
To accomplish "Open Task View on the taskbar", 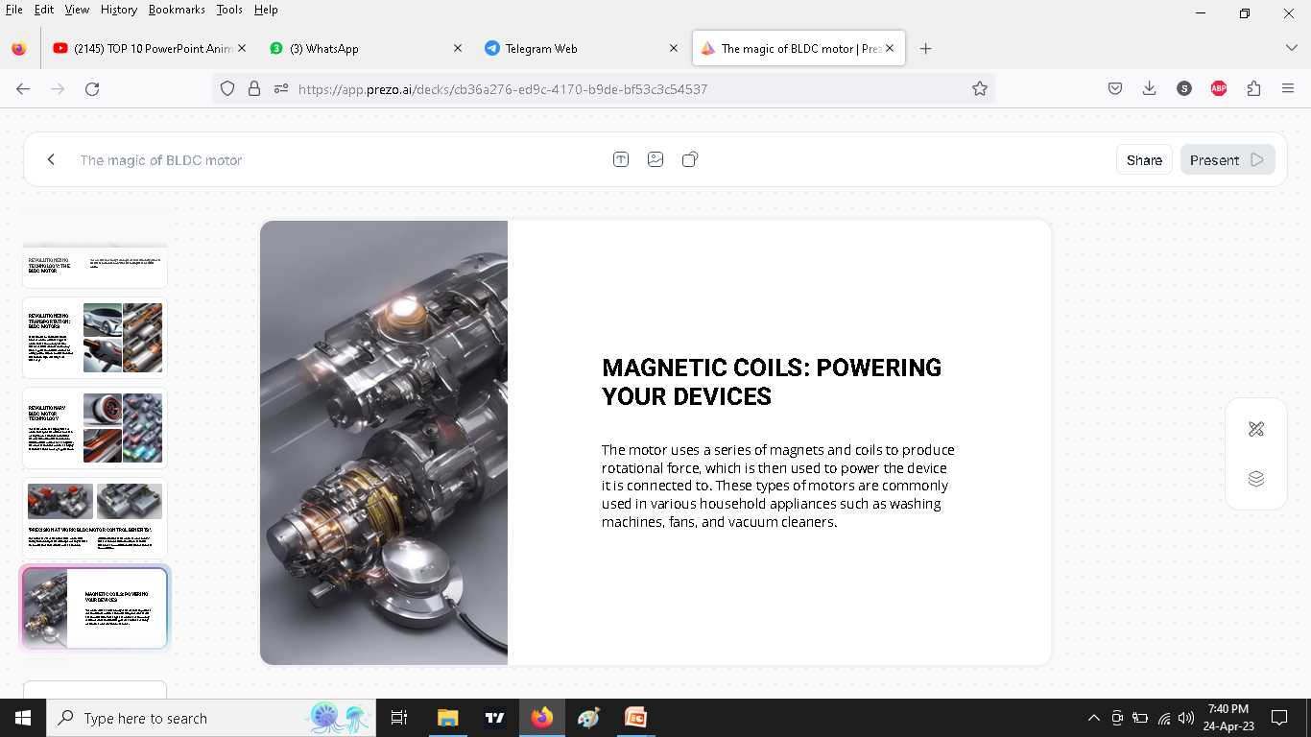I will coord(399,718).
